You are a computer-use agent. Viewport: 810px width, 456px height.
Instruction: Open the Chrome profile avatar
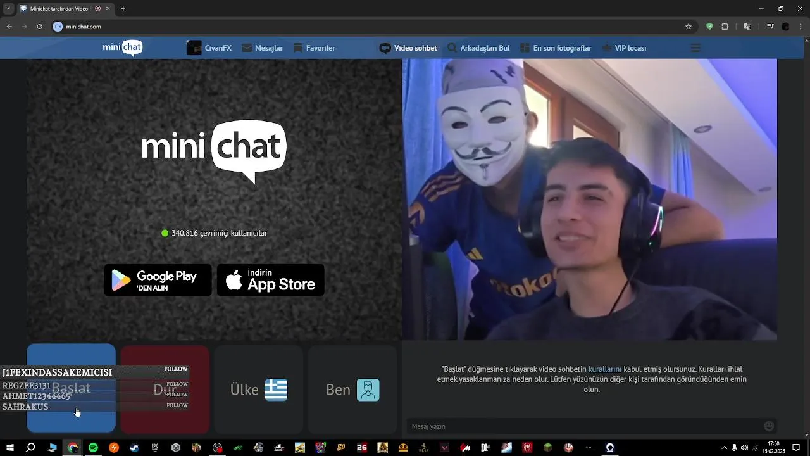click(x=786, y=27)
